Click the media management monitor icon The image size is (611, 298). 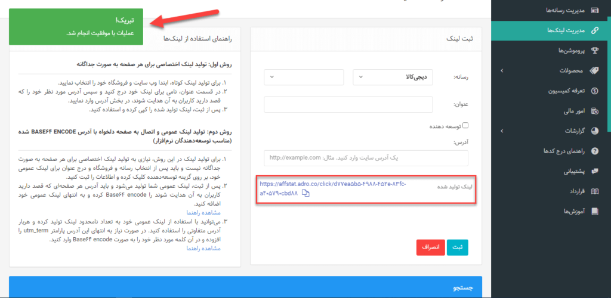point(595,11)
